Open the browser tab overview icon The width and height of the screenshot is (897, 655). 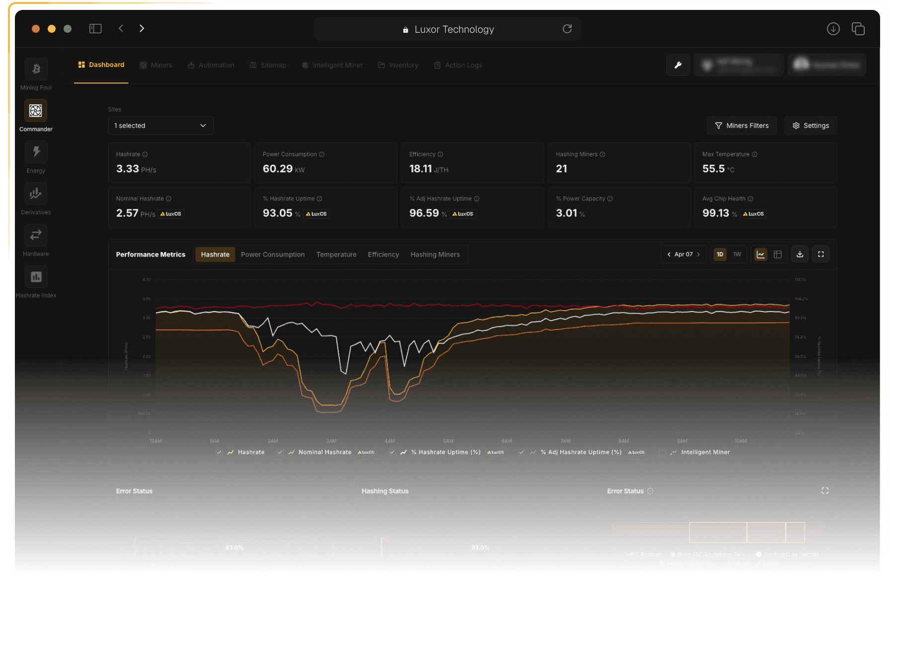point(858,29)
